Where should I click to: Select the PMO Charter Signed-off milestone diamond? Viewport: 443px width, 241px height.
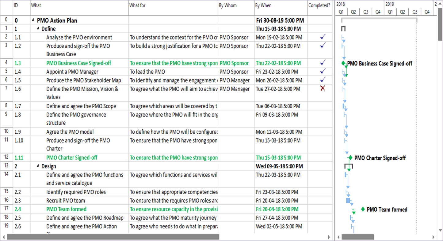pyautogui.click(x=350, y=158)
